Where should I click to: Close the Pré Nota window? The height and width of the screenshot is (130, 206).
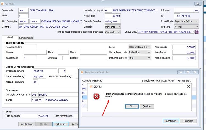pyautogui.click(x=198, y=4)
